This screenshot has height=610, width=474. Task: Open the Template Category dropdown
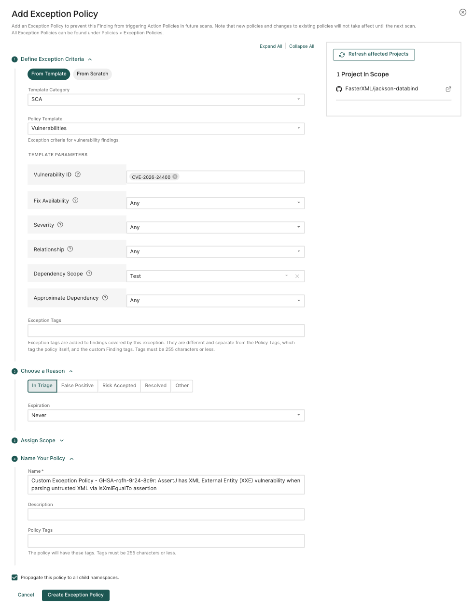(166, 100)
